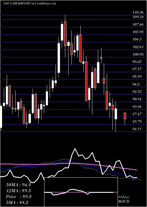
Task: Click the 90.84 price level label
Action: (x=137, y=99)
